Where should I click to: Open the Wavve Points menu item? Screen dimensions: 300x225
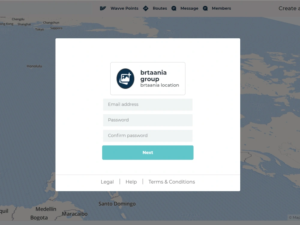124,8
